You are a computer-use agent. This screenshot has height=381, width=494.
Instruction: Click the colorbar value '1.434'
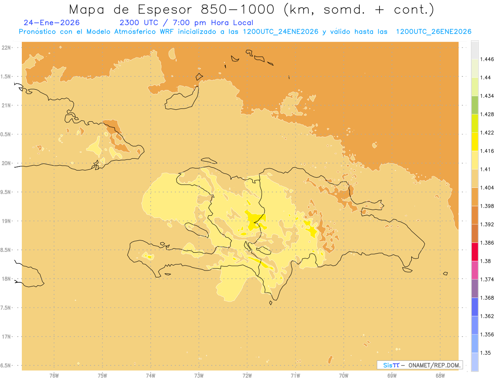pyautogui.click(x=487, y=96)
